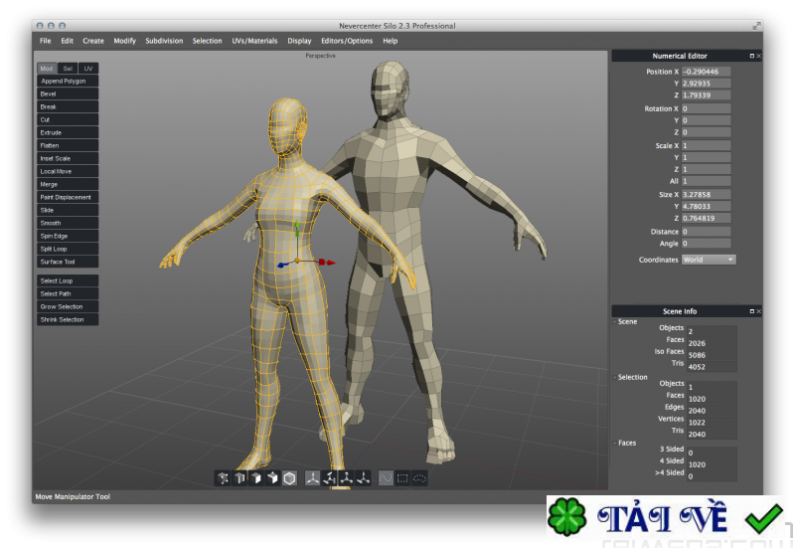
Task: Collapse the Faces section in Scene Info
Action: coord(615,443)
